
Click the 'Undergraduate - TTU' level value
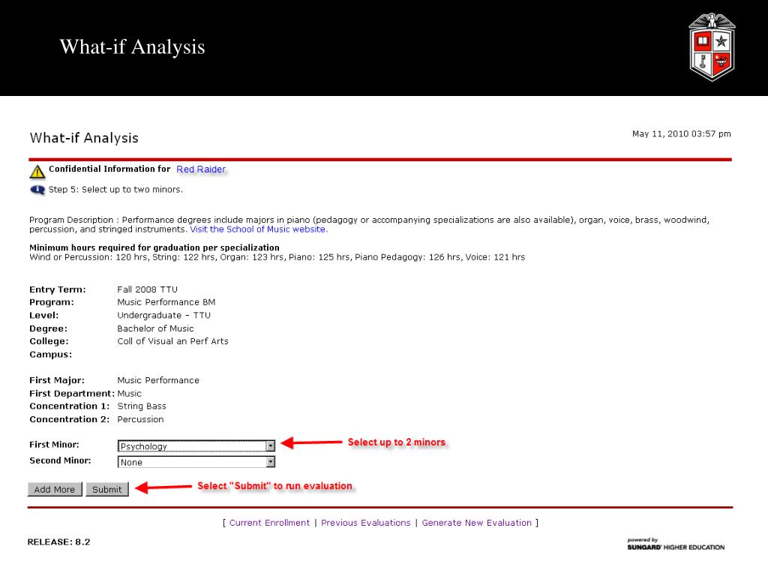(164, 316)
